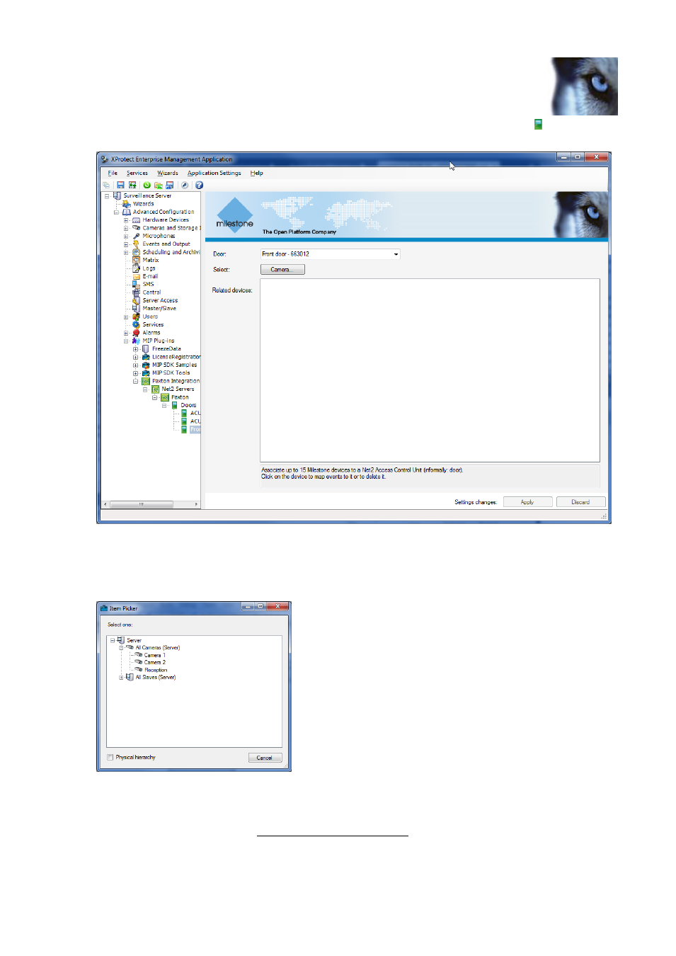This screenshot has height=956, width=676.
Task: Open the Help menu
Action: pos(257,173)
